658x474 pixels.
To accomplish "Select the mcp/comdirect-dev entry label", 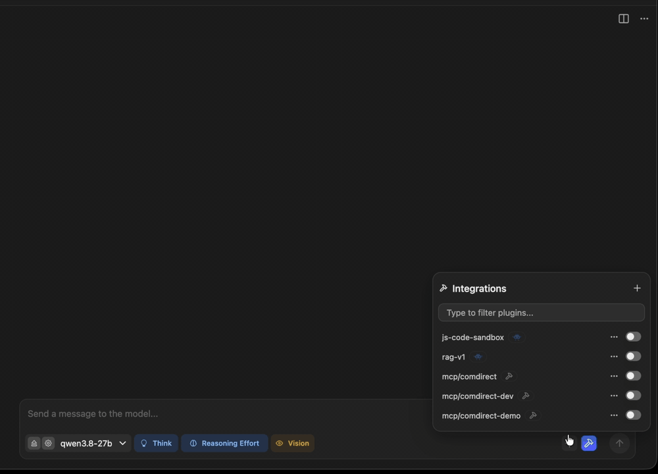I will tap(478, 396).
